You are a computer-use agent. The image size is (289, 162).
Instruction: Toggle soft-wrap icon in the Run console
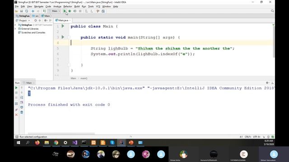click(22, 98)
